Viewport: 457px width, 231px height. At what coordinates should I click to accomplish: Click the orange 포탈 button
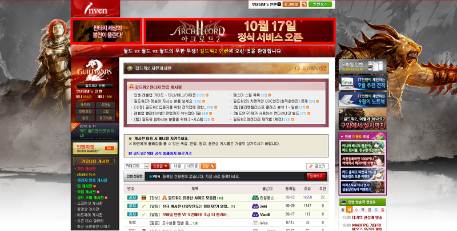coord(208,166)
